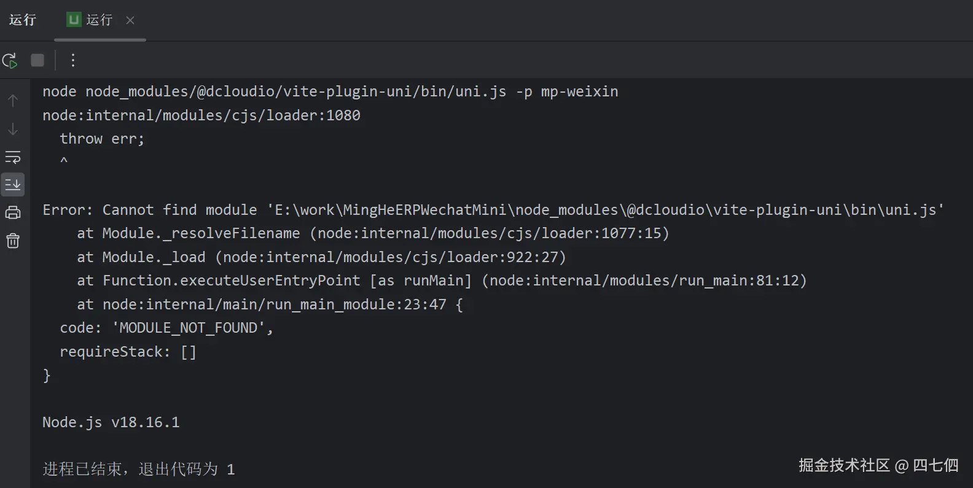Click the Module._resolveFilename stack trace line

coord(372,233)
